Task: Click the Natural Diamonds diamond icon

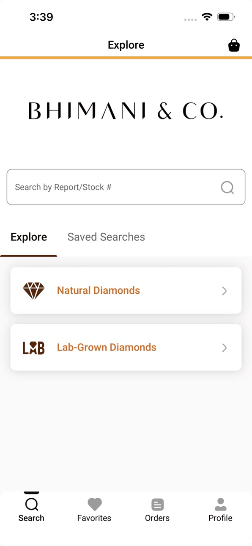Action: point(33,291)
